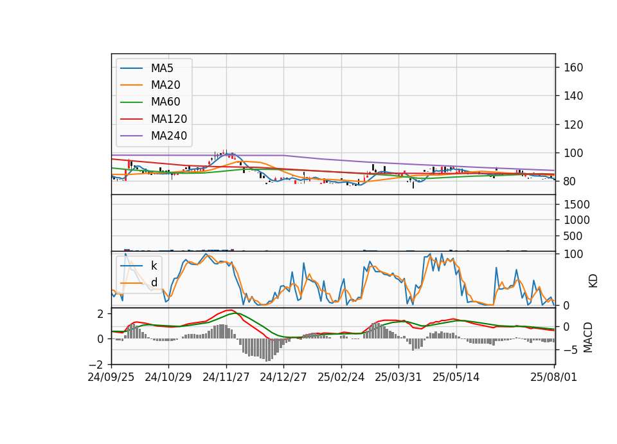
Task: Click the green MA60 legend line sample
Action: click(x=131, y=102)
